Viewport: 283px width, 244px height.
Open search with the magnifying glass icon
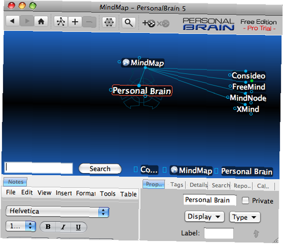point(129,23)
